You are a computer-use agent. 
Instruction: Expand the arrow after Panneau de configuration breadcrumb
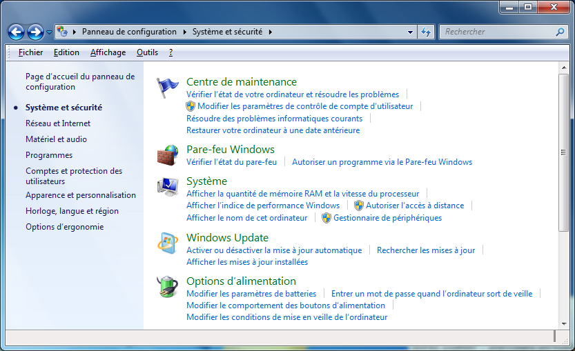tap(184, 32)
